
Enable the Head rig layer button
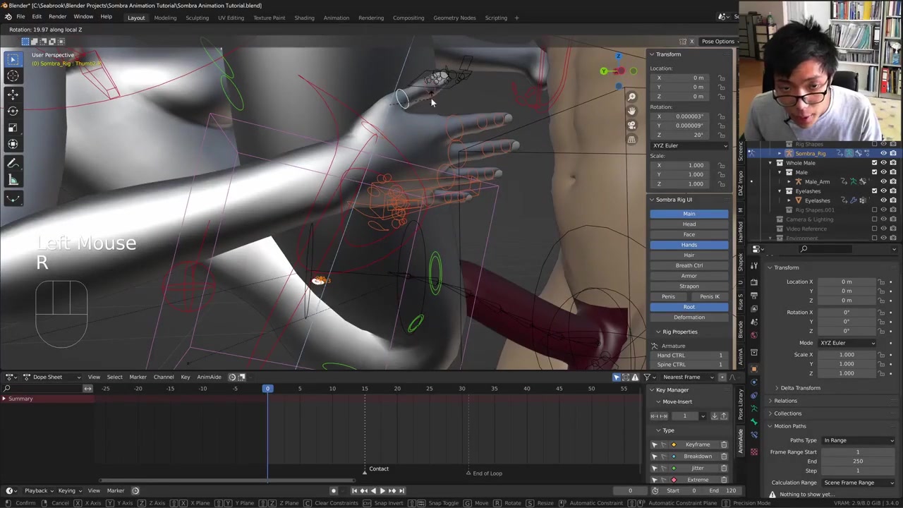coord(689,224)
